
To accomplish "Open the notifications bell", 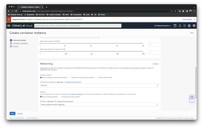I will (x=180, y=26).
